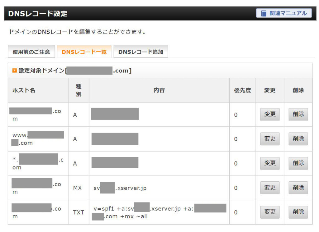The image size is (319, 232).
Task: Delete the root domain A record
Action: 298,114
